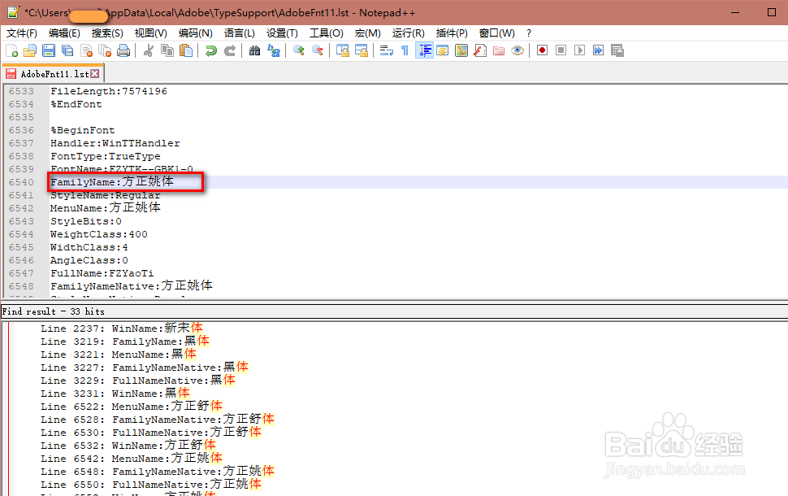
Task: Toggle file monitoring with eye icon
Action: (517, 50)
